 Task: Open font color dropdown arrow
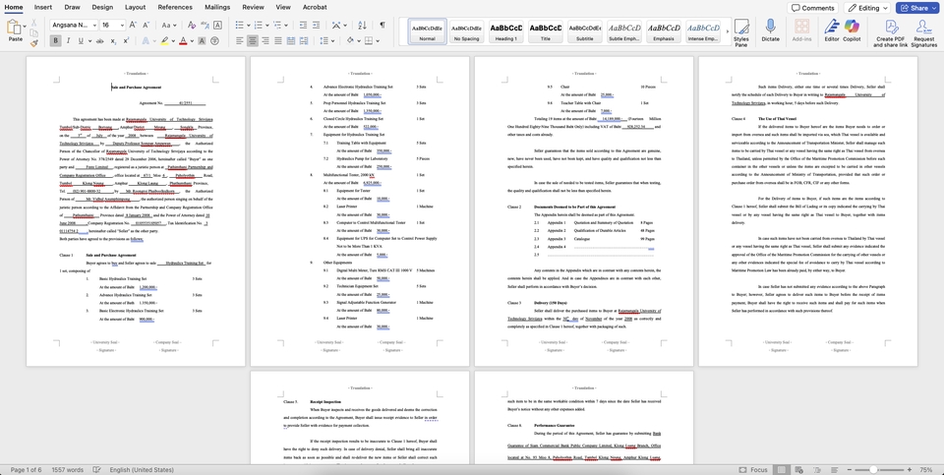192,41
